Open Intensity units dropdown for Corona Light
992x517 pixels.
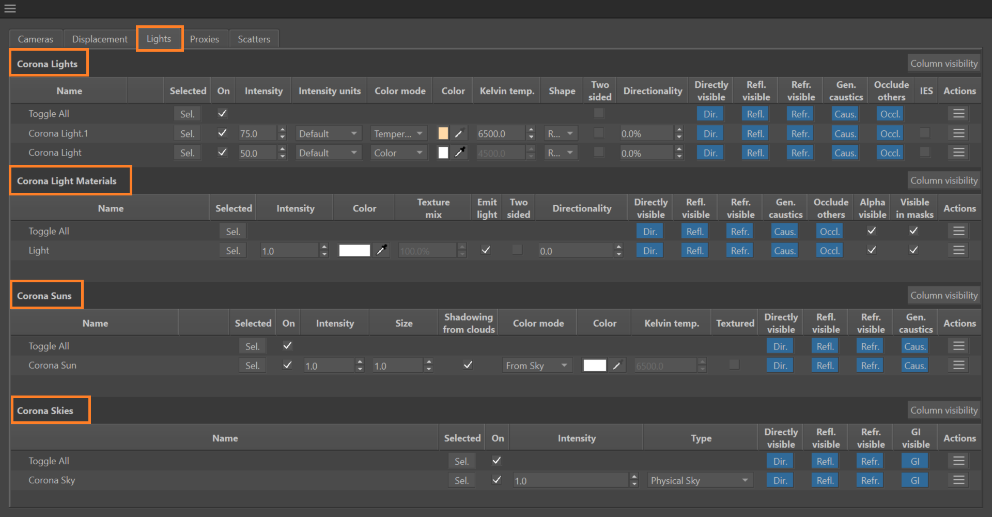(x=328, y=153)
